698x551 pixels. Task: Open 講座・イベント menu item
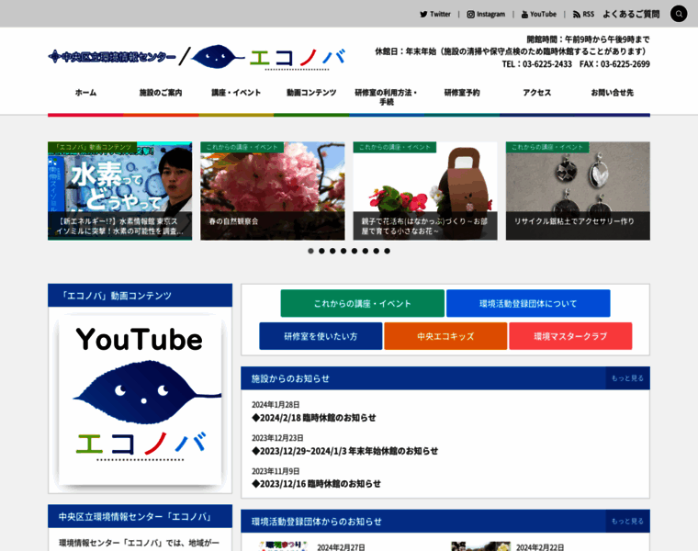tap(236, 93)
